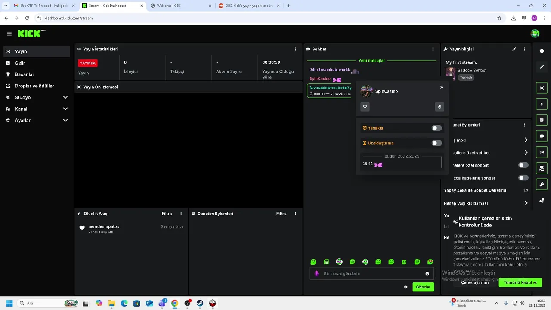
Task: Open the emoji picker in chat input
Action: coord(427,273)
